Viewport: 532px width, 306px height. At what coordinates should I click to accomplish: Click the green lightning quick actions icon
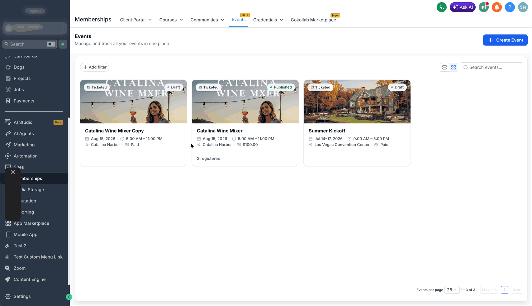pos(63,44)
